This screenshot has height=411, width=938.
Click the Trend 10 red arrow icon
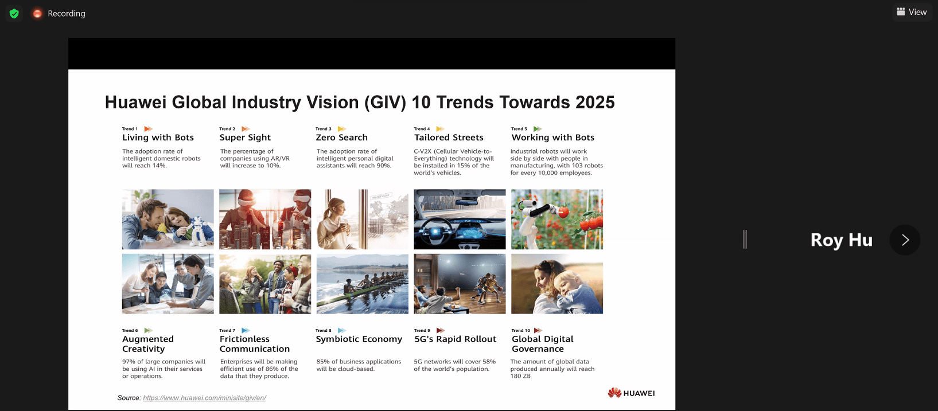(538, 331)
